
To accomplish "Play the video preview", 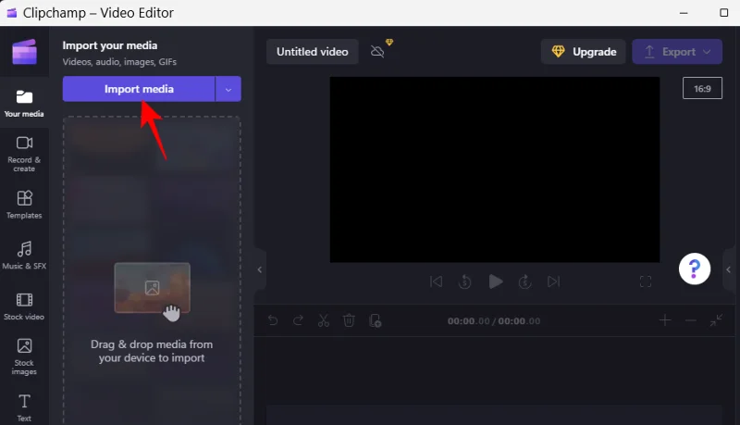I will [496, 281].
